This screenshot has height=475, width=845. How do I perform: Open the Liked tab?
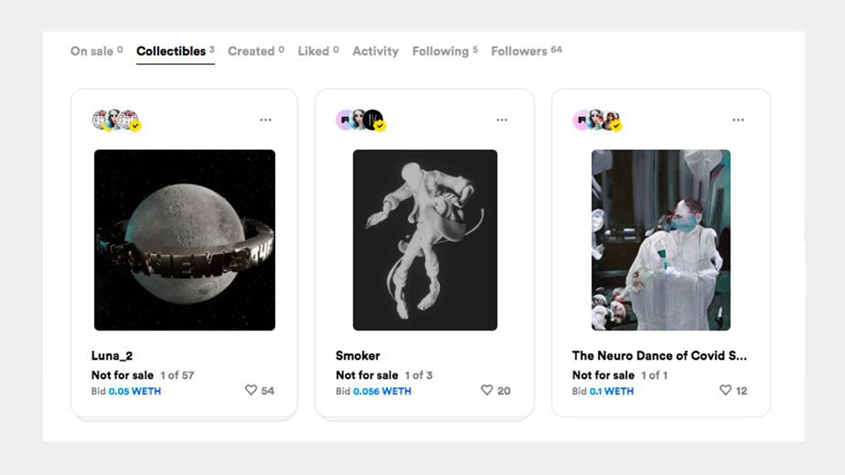coord(313,51)
